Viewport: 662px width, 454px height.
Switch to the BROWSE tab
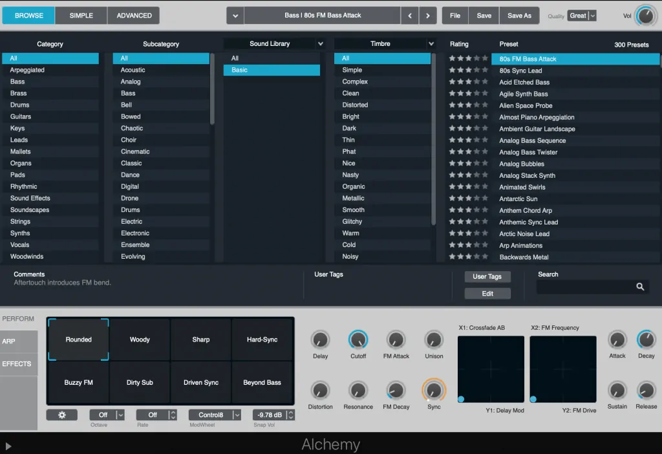(28, 16)
